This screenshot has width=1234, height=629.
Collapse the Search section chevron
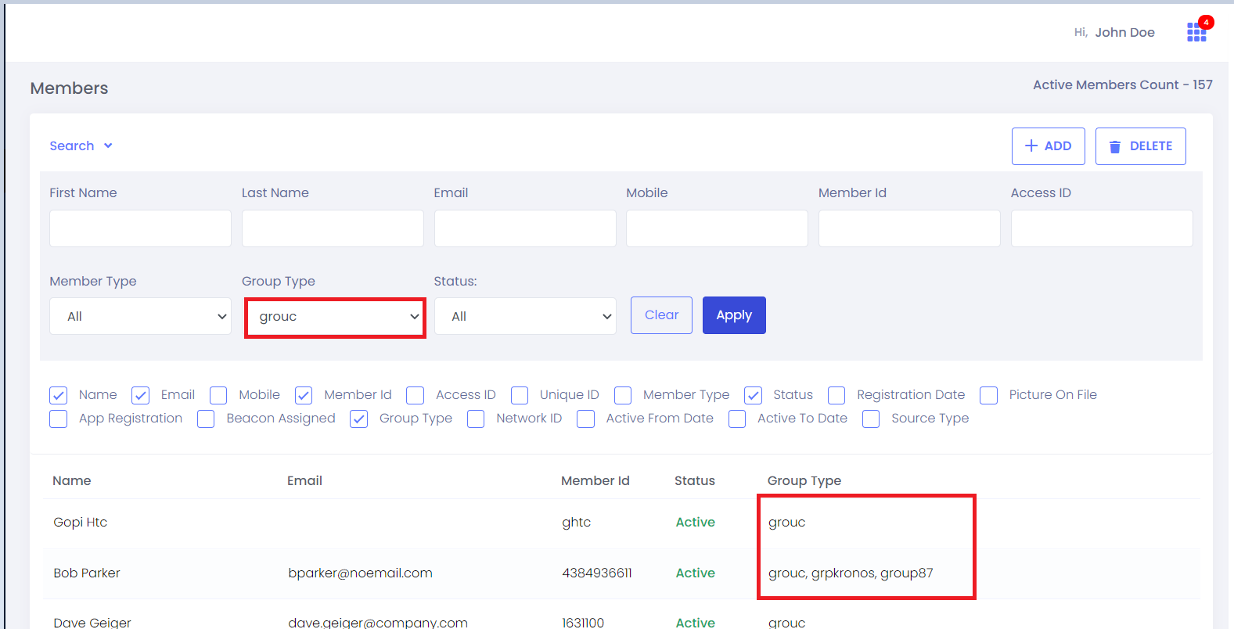[108, 146]
